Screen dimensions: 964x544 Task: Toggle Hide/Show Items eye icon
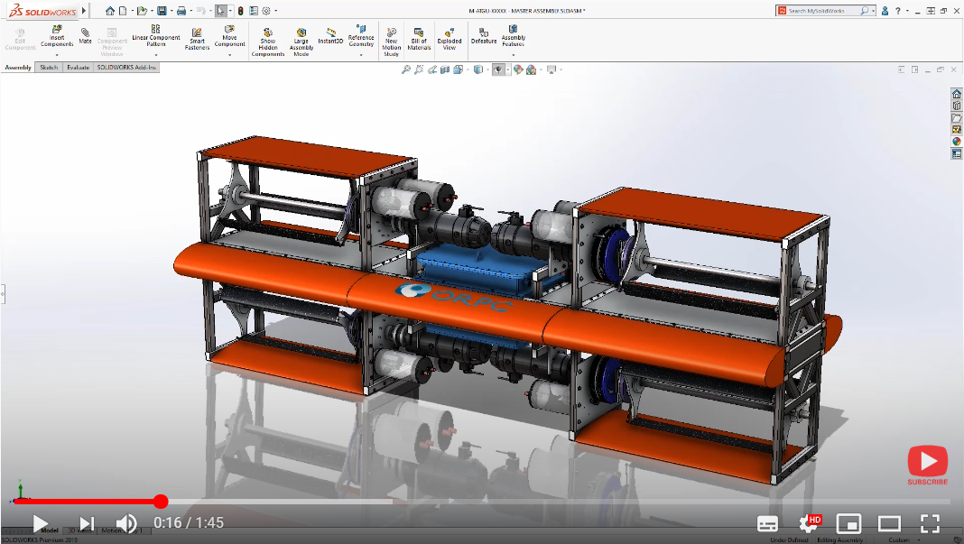[498, 69]
